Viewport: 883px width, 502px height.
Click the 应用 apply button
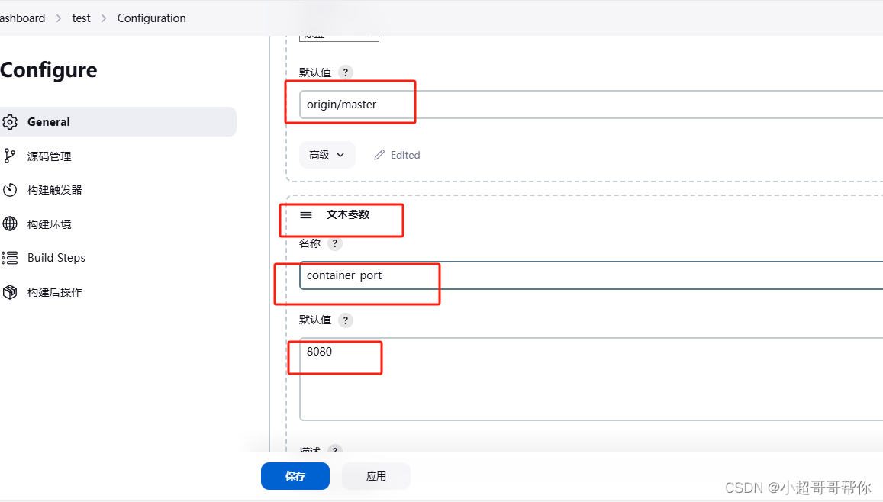tap(376, 476)
